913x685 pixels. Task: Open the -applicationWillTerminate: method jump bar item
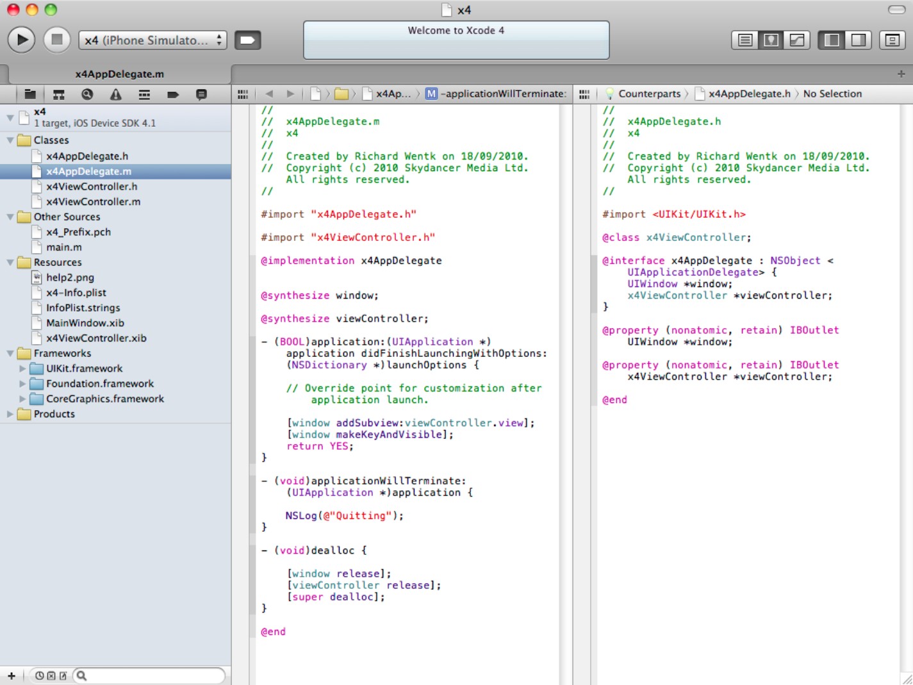tap(497, 94)
